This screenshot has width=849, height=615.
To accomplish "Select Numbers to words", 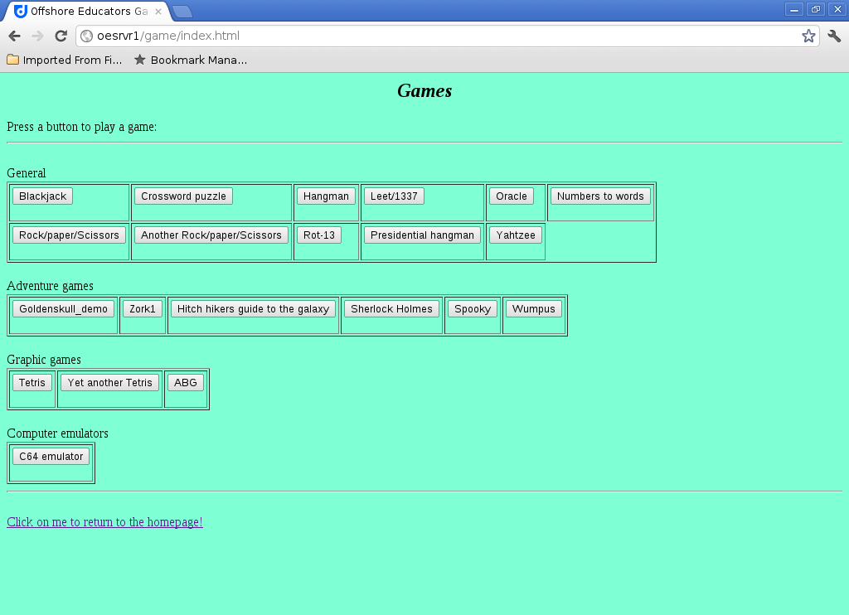I will pyautogui.click(x=600, y=196).
